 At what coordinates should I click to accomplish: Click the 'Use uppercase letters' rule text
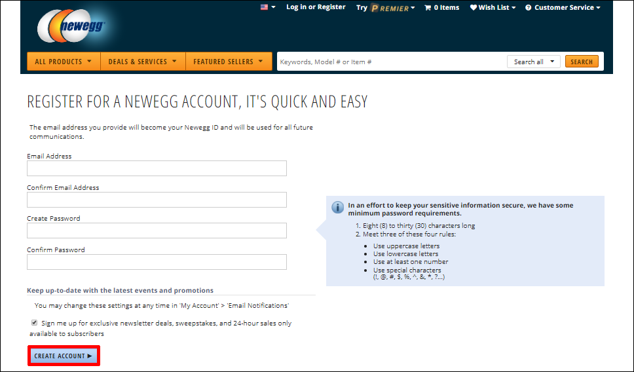pyautogui.click(x=406, y=246)
